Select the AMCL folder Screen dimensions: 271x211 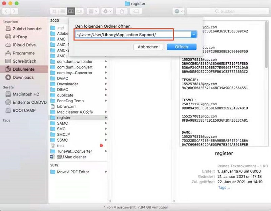[59, 56]
